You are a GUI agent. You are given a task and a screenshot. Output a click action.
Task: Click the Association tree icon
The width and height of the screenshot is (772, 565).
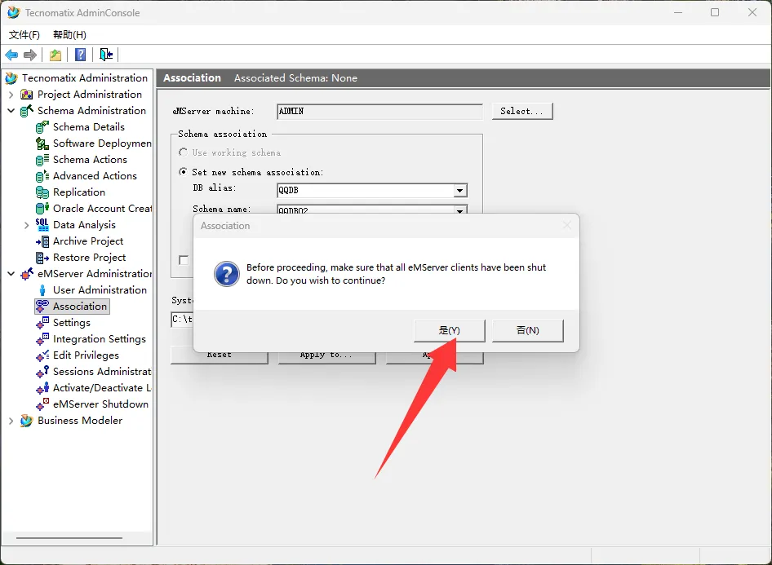pyautogui.click(x=42, y=307)
